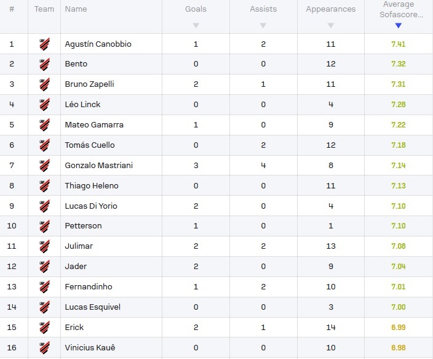The width and height of the screenshot is (433, 359).
Task: Click team crest icon beside Vinicius Kauê
Action: tap(44, 348)
